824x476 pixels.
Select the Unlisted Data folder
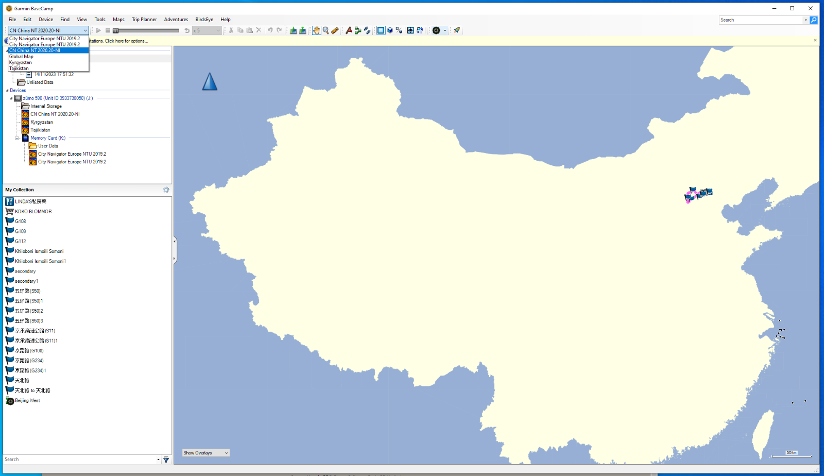click(35, 82)
